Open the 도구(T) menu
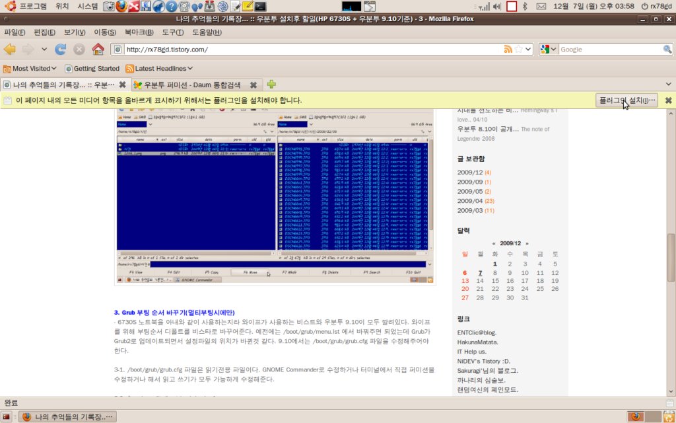 click(x=173, y=32)
